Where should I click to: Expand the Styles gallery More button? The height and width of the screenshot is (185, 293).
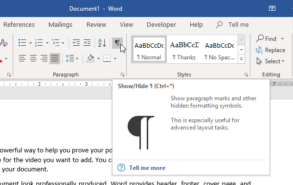point(241,59)
